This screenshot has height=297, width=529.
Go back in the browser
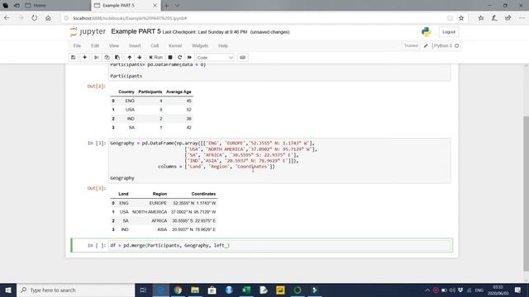tap(7, 18)
